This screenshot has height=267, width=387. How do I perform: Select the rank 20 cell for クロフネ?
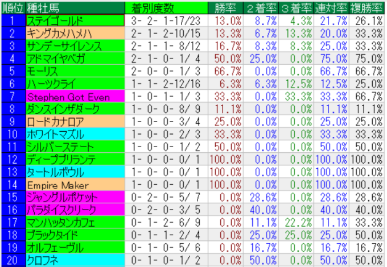point(12,261)
